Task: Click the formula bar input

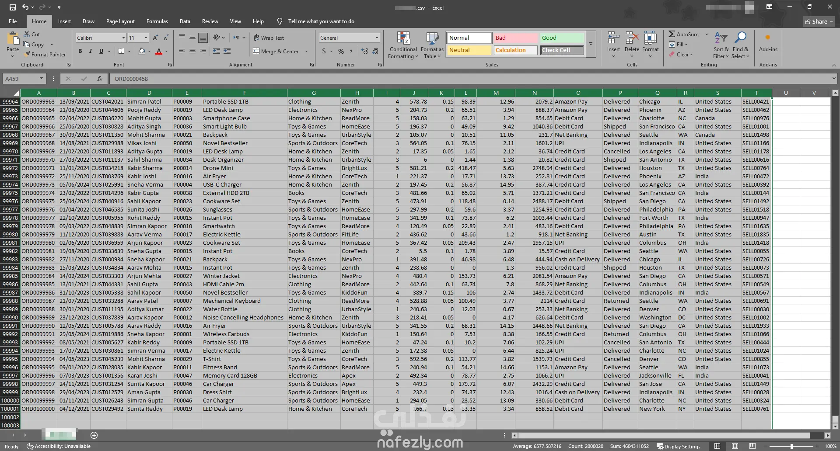Action: click(x=470, y=79)
